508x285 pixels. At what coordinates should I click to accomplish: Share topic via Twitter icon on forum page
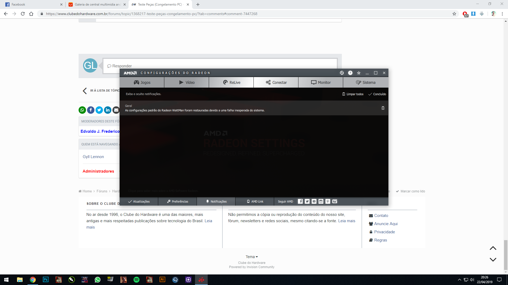(99, 110)
